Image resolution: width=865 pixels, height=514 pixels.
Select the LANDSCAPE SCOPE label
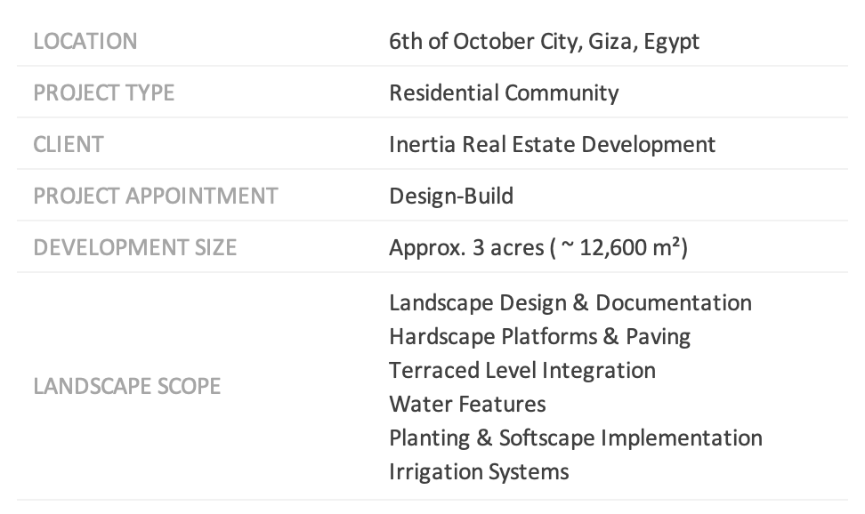click(127, 387)
